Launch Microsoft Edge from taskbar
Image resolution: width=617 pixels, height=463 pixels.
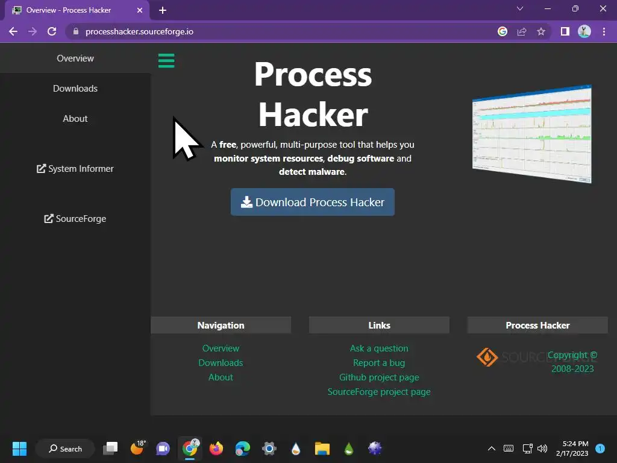point(242,449)
